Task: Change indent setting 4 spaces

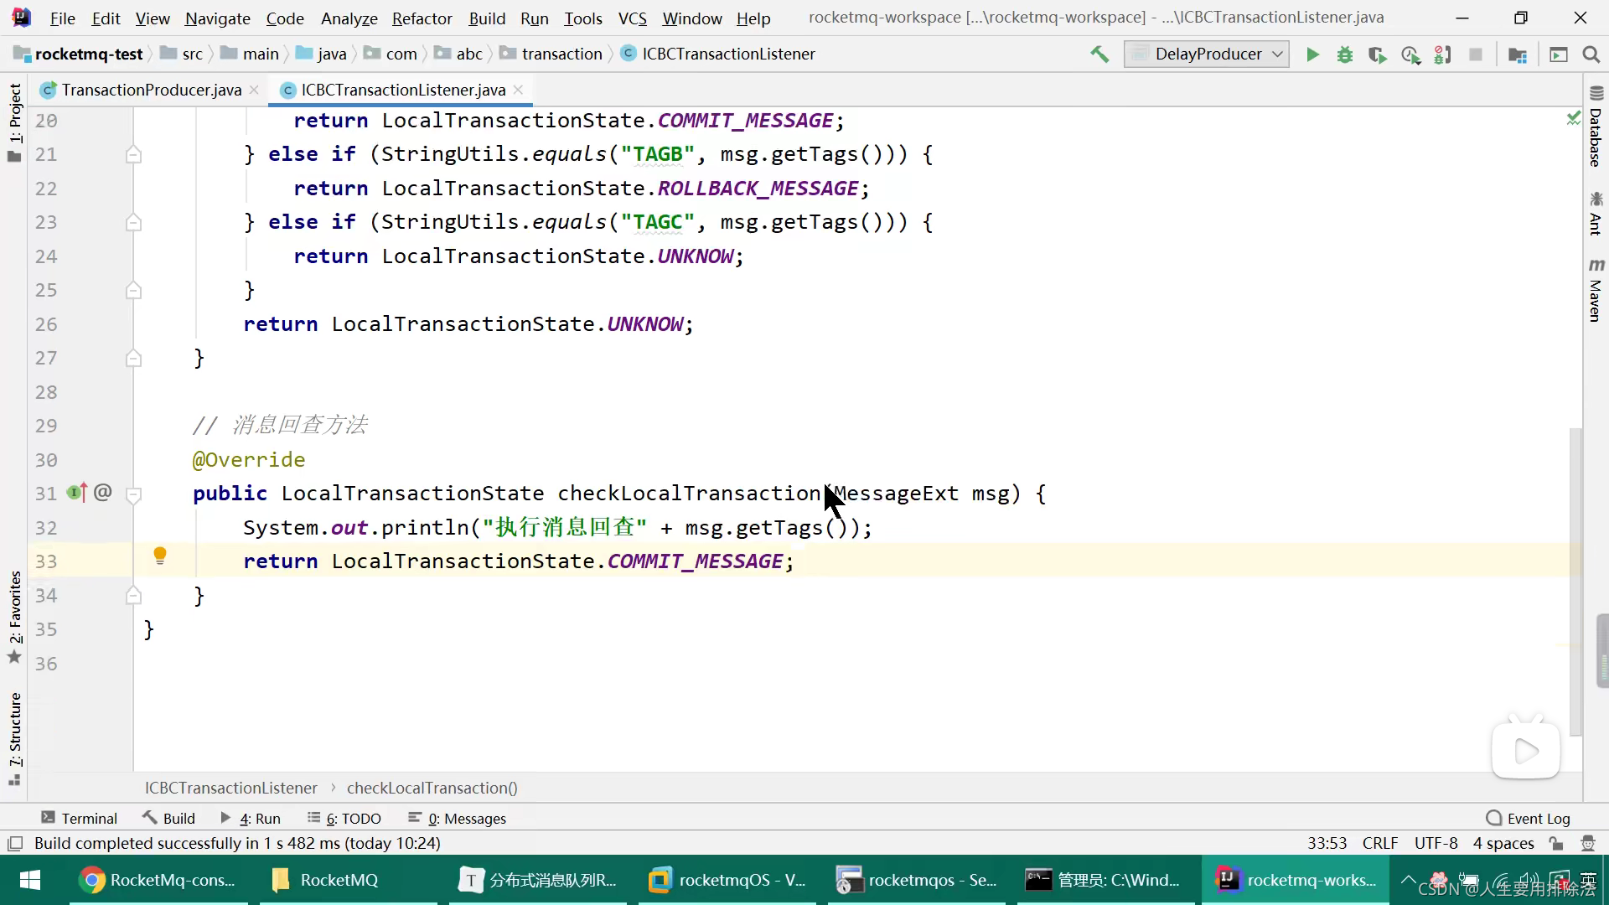Action: pos(1503,844)
